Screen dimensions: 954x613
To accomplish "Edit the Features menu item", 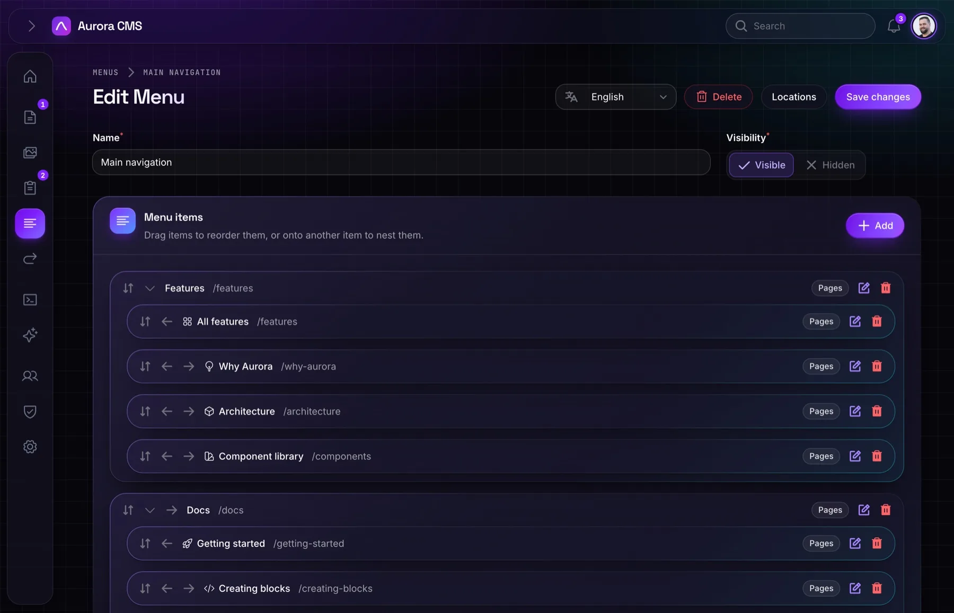I will (864, 288).
